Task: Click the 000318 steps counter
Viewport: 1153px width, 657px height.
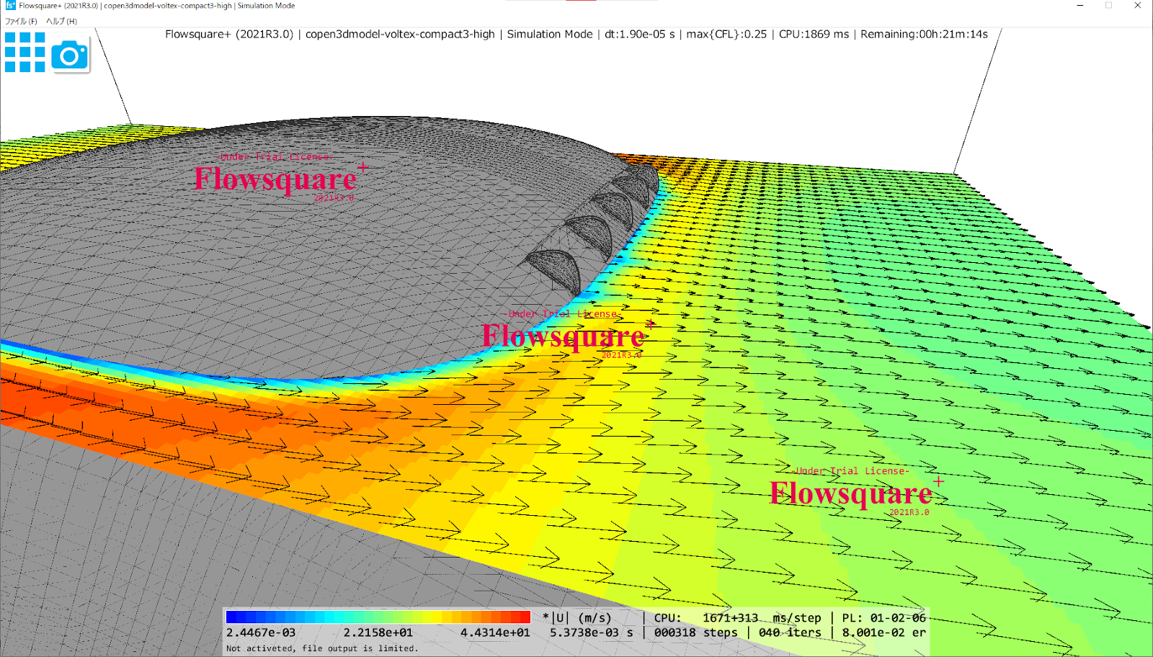Action: (x=696, y=633)
